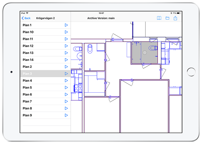Image resolution: width=202 pixels, height=144 pixels.
Task: Tap the 15:07 clock in status bar
Action: [101, 13]
